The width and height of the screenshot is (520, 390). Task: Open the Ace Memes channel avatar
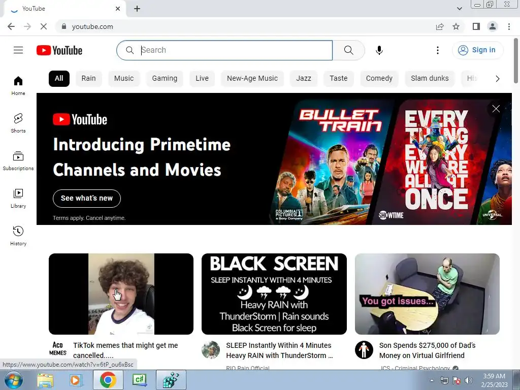click(x=58, y=349)
